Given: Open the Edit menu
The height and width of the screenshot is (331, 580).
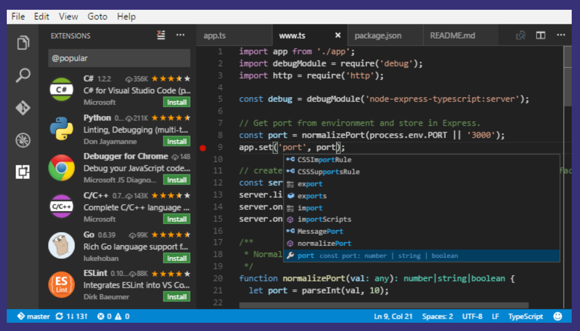Looking at the screenshot, I should coord(41,17).
